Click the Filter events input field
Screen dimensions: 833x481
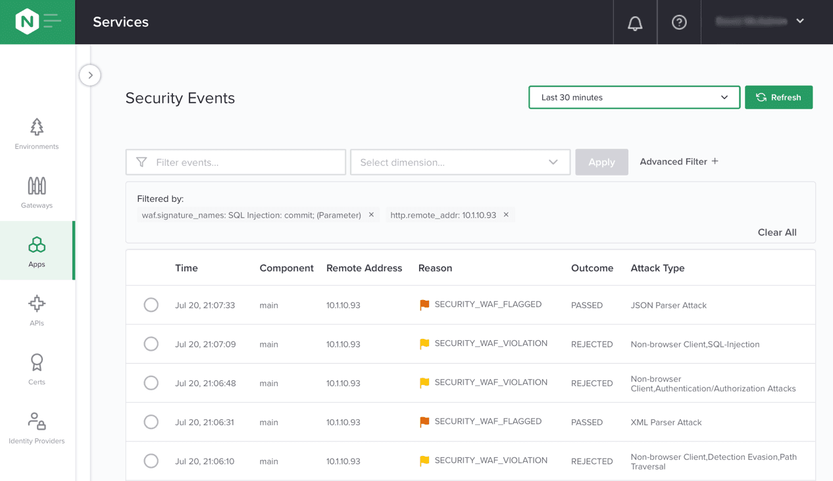(243, 163)
